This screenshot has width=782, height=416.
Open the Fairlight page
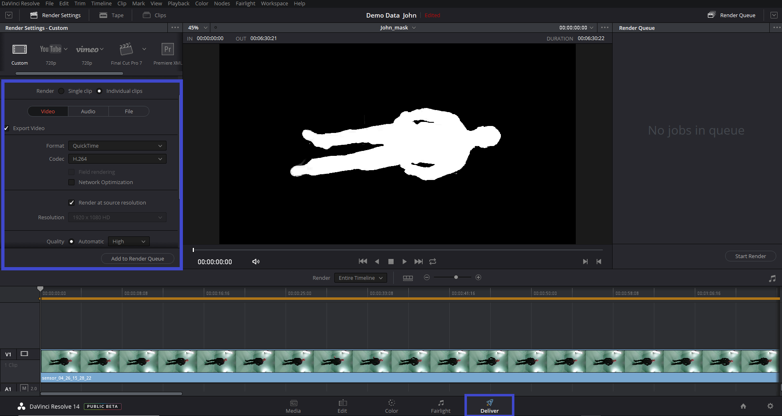coord(441,407)
